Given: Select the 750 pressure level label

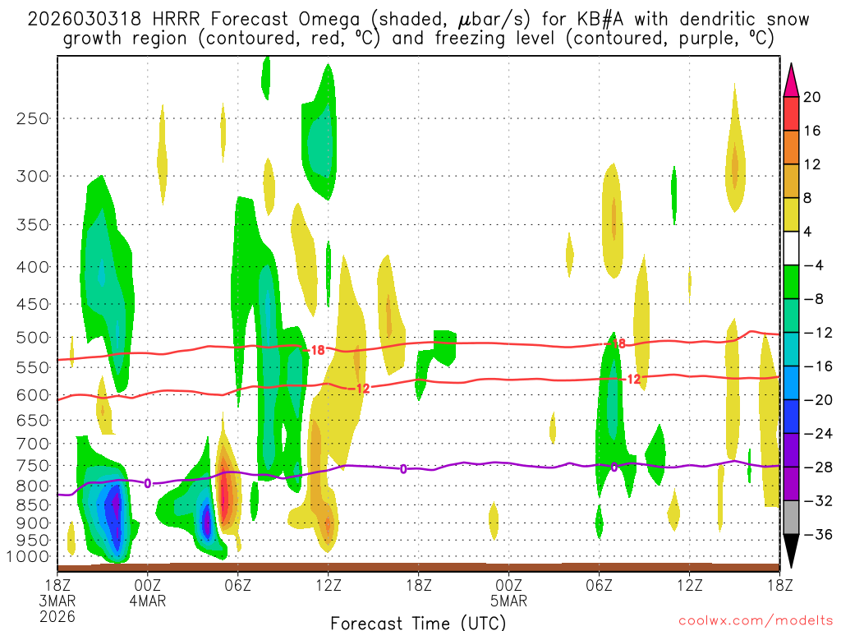Looking at the screenshot, I should [x=33, y=466].
